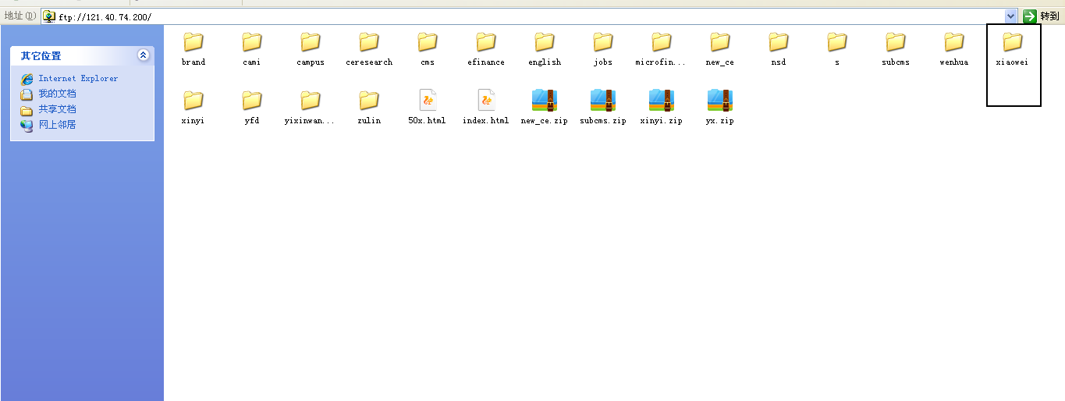Click the 转到 go button

1042,16
